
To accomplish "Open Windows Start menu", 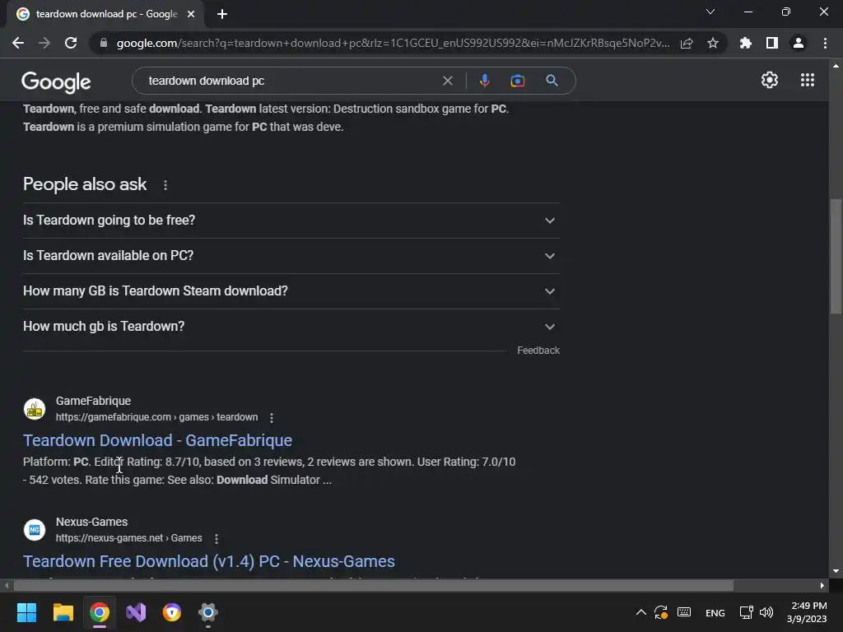I will tap(26, 612).
